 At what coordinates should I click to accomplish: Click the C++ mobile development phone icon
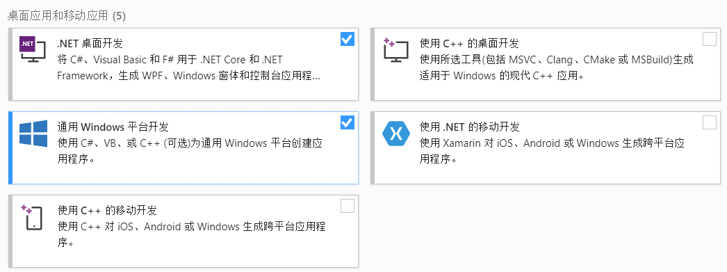pos(32,217)
